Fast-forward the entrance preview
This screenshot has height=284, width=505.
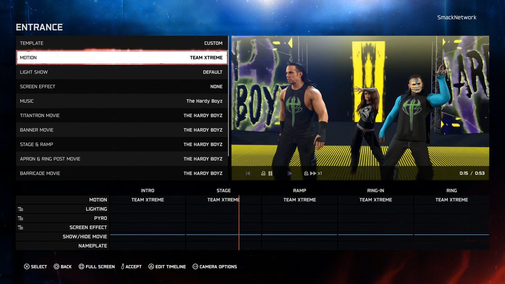pos(313,173)
